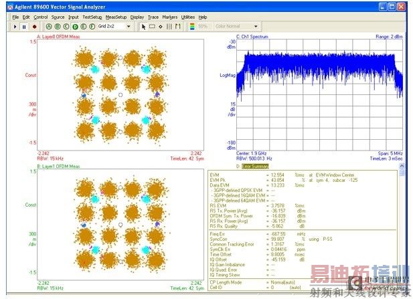413x299 pixels.
Task: Open the Display menu
Action: pyautogui.click(x=137, y=17)
